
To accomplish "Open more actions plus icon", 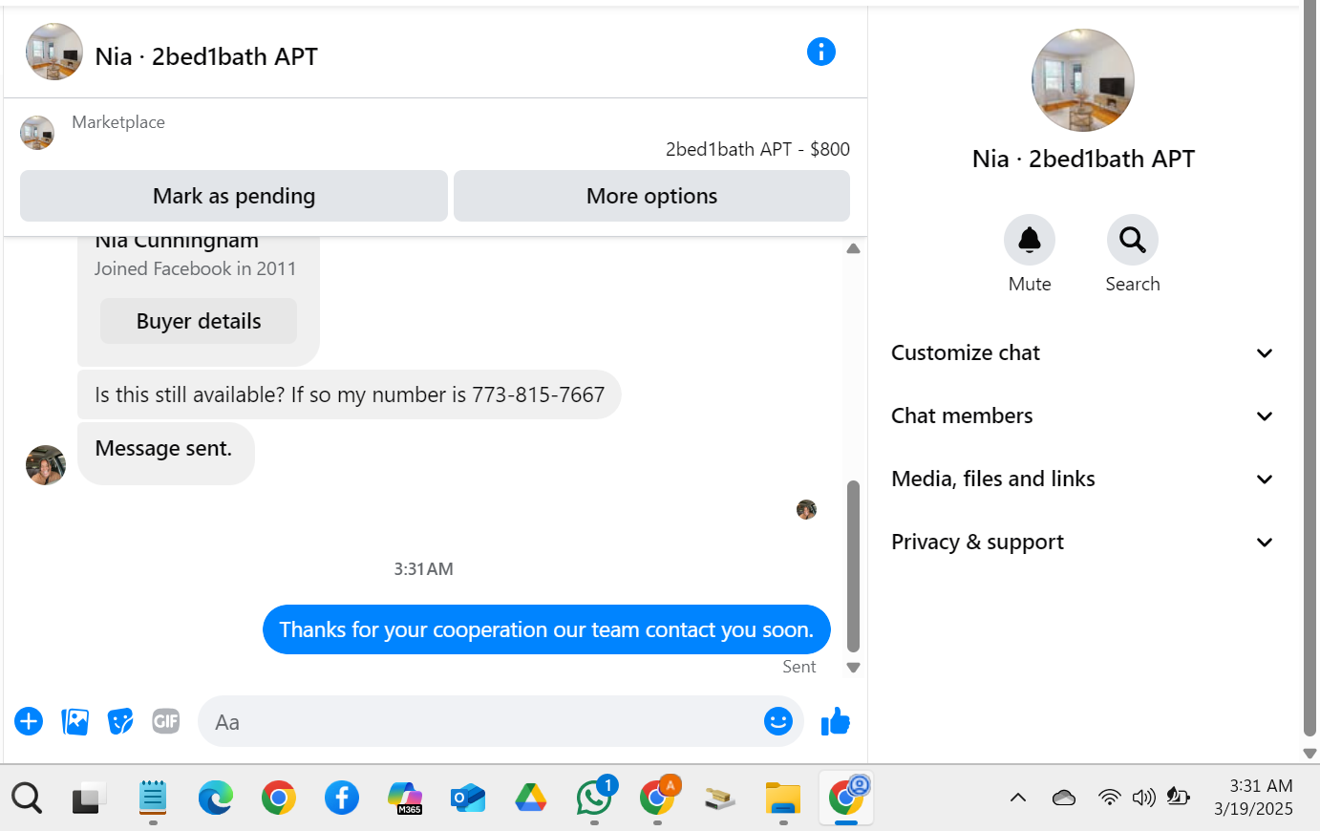I will coord(29,721).
